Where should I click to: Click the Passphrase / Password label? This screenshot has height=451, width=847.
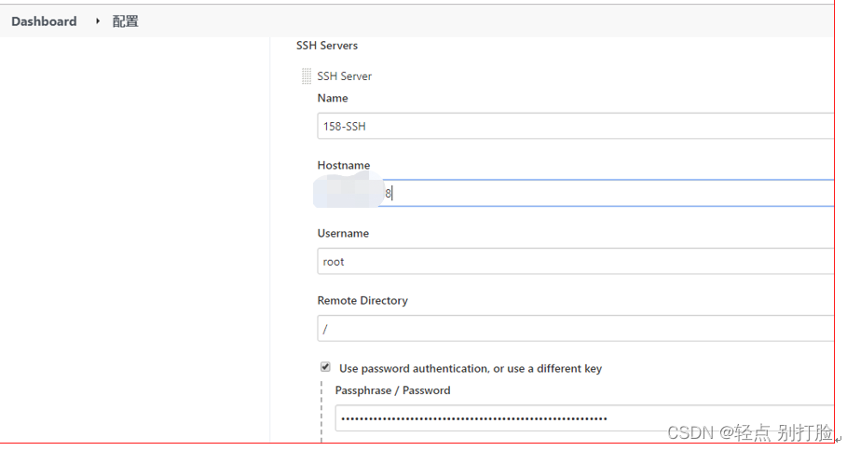(392, 390)
